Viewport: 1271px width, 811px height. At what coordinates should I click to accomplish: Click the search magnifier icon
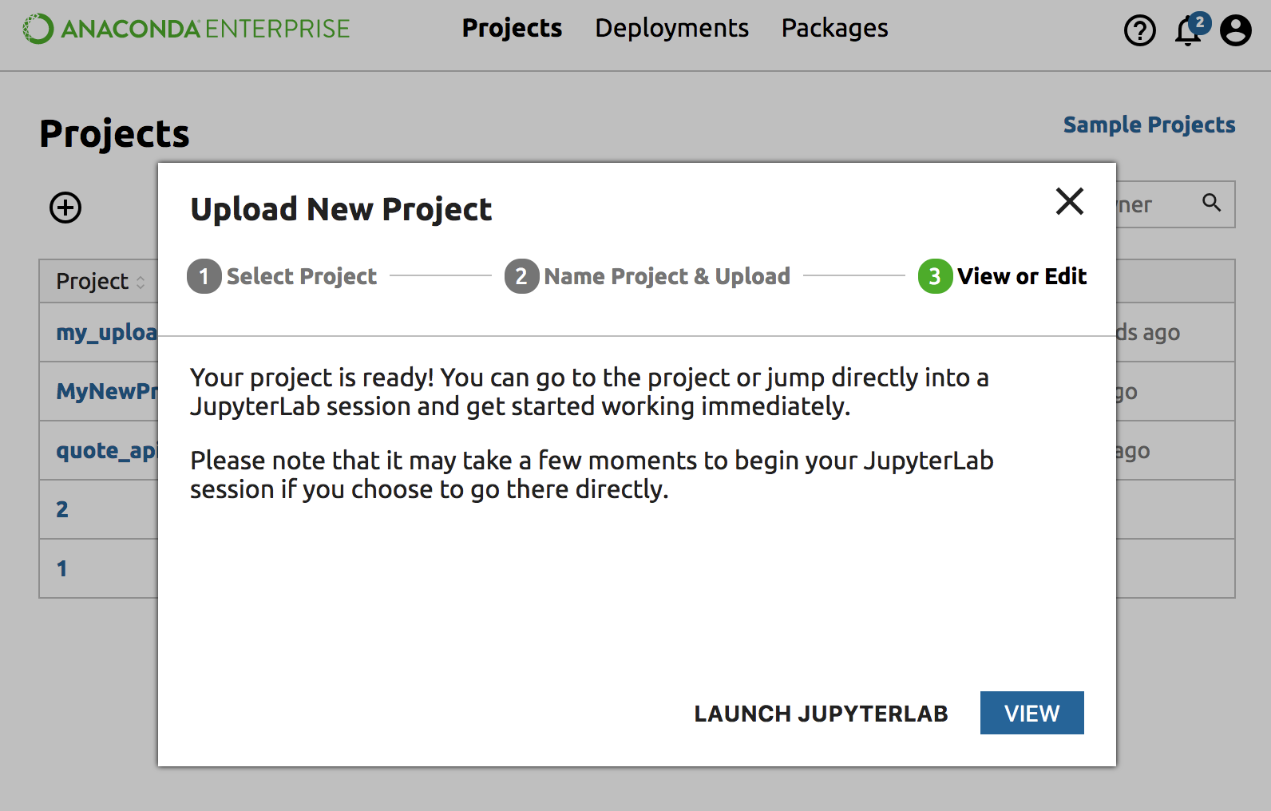(1211, 203)
